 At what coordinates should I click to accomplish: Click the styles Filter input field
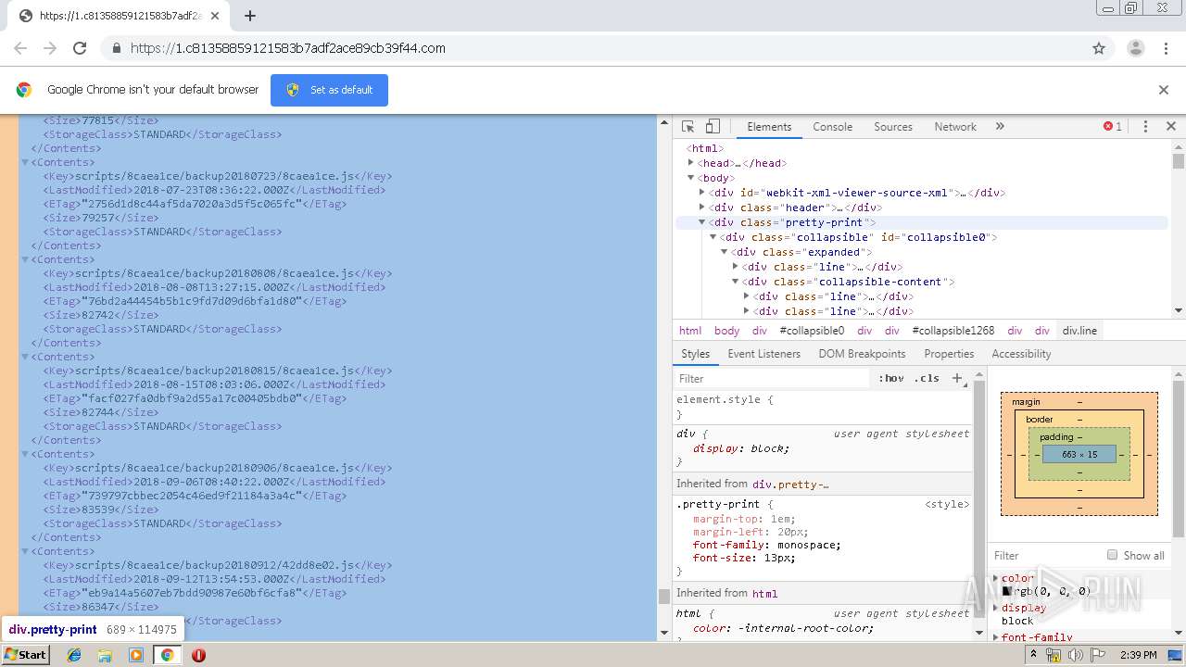(774, 379)
